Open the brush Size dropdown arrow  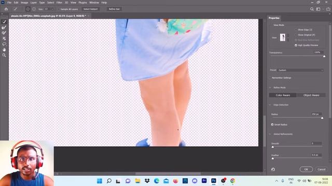(x=52, y=9)
